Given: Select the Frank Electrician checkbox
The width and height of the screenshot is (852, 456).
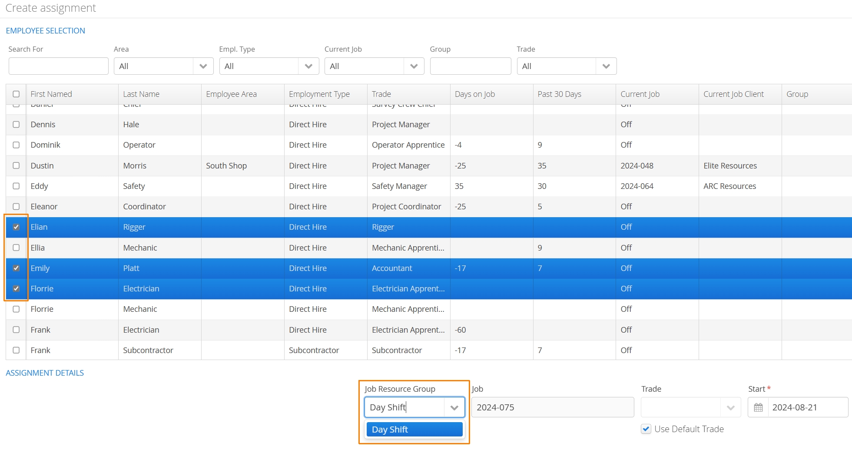Looking at the screenshot, I should 16,330.
